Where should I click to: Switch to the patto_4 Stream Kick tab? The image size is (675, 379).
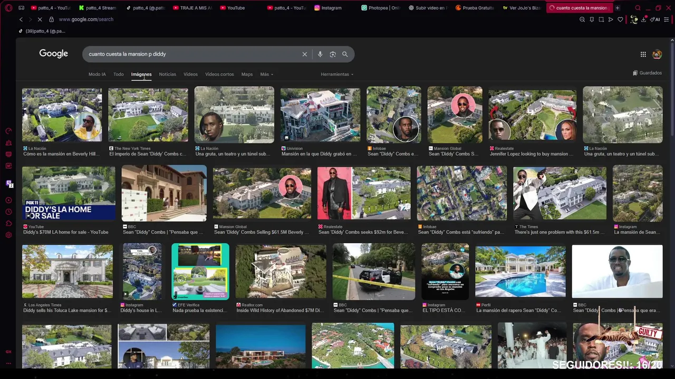(98, 8)
